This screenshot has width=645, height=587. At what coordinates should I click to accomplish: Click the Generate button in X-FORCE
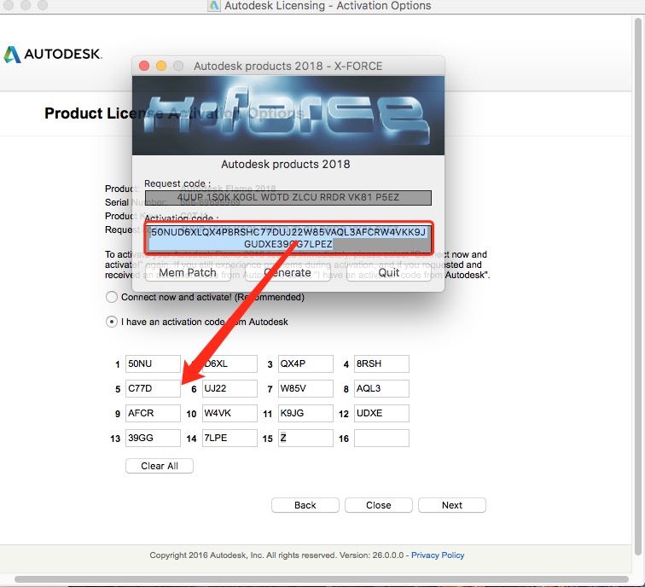click(x=288, y=273)
